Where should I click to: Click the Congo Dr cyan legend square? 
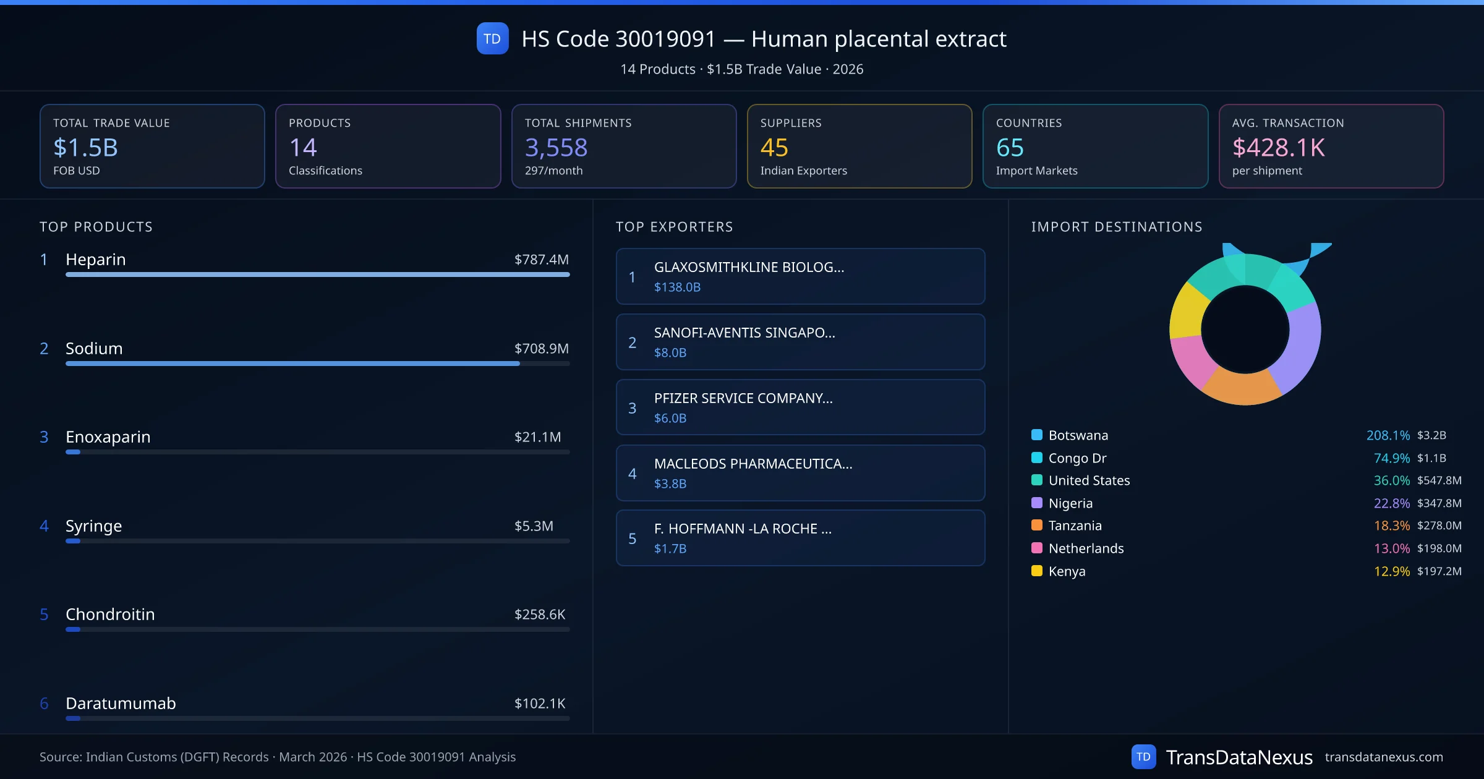1037,458
